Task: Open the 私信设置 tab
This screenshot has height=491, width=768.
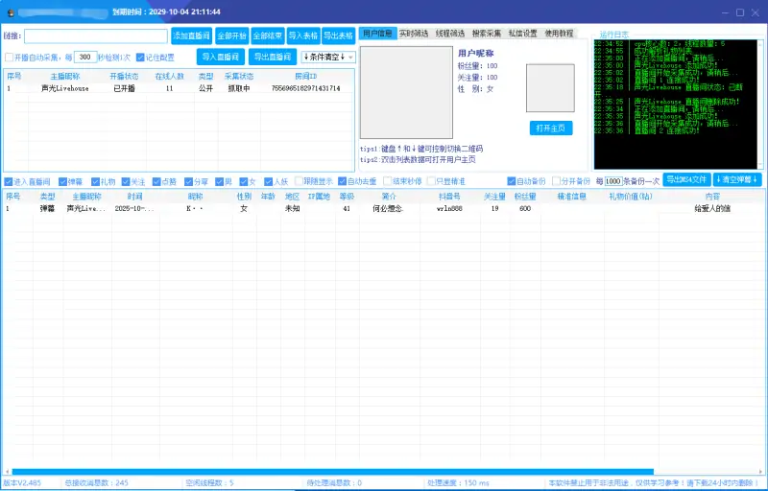Action: click(x=522, y=33)
